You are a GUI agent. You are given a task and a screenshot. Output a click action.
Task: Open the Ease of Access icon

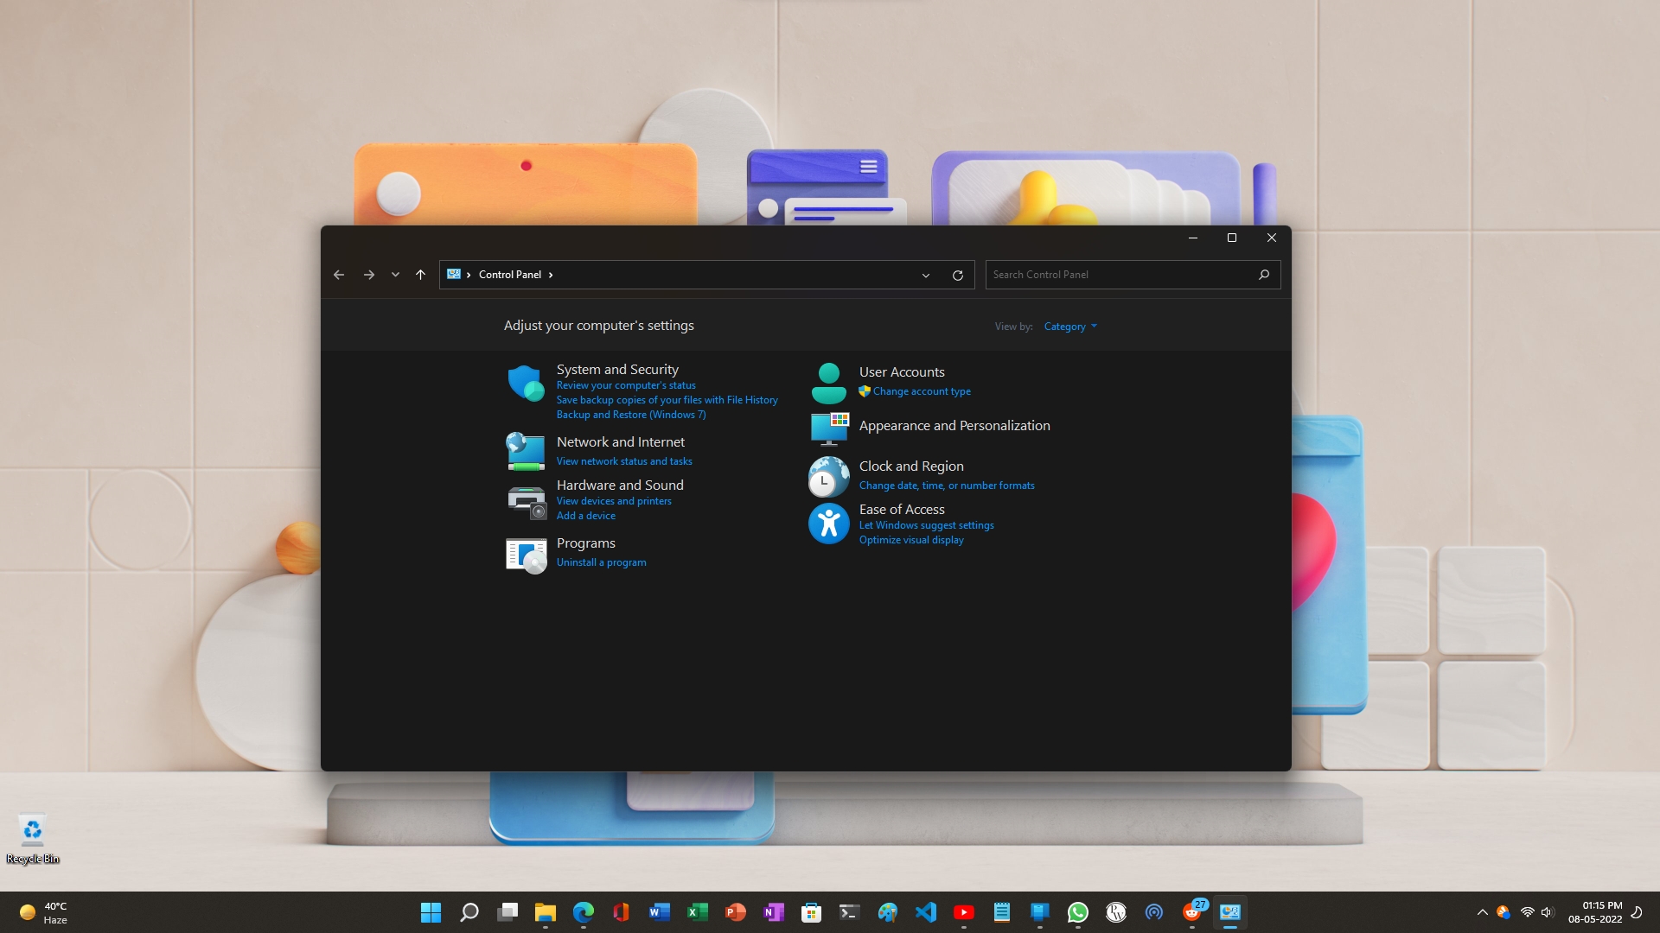(x=828, y=524)
